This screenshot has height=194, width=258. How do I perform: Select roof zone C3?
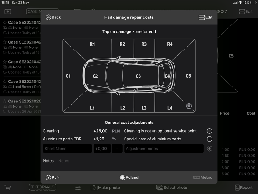tap(138, 76)
